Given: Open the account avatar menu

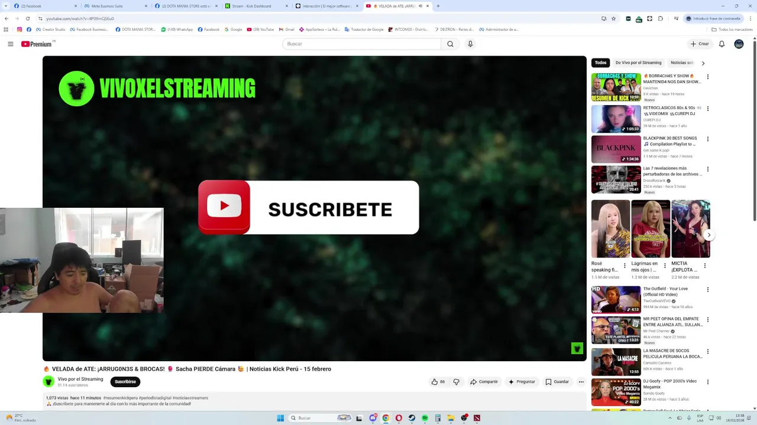Looking at the screenshot, I should tap(739, 44).
